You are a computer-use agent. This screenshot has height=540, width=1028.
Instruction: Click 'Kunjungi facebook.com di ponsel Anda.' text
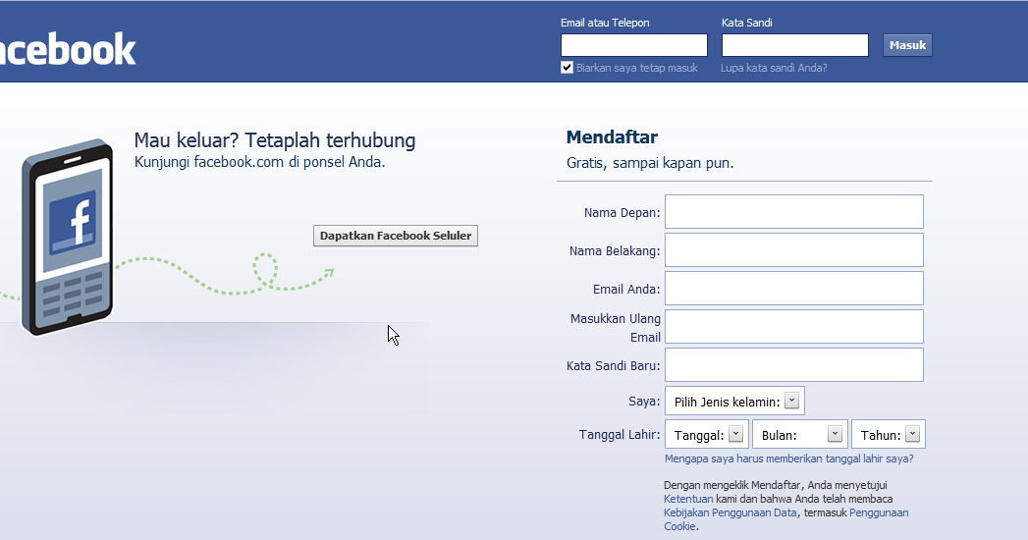coord(259,162)
